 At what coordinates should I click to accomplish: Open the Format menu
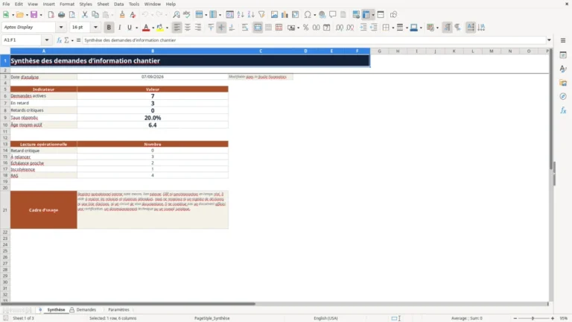[67, 4]
